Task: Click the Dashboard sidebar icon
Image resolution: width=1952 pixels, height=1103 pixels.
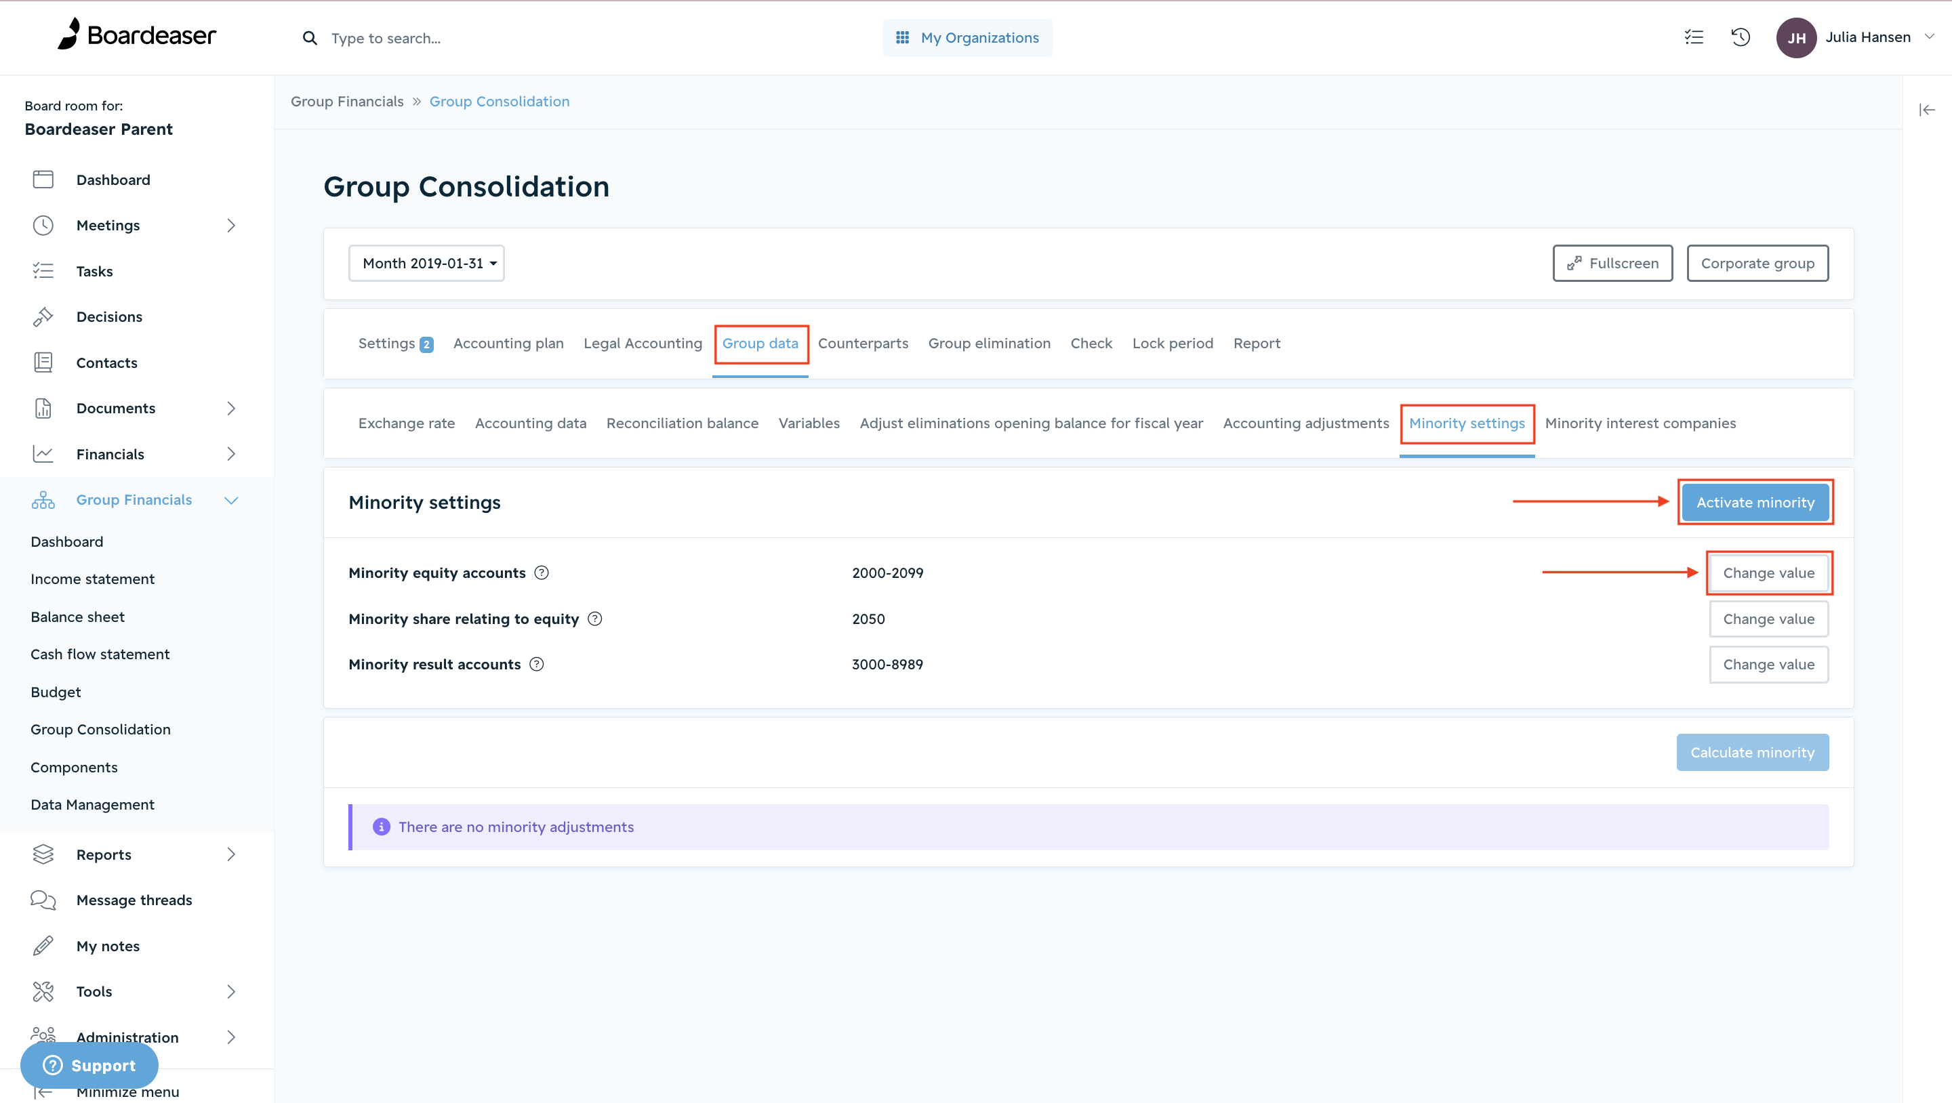Action: (43, 180)
